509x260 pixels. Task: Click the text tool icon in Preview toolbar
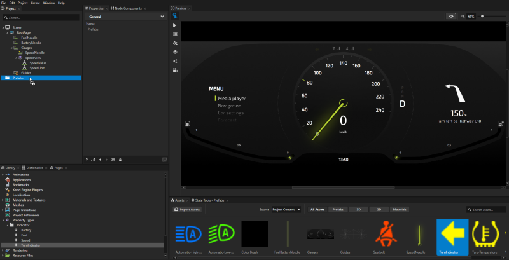coord(175,43)
